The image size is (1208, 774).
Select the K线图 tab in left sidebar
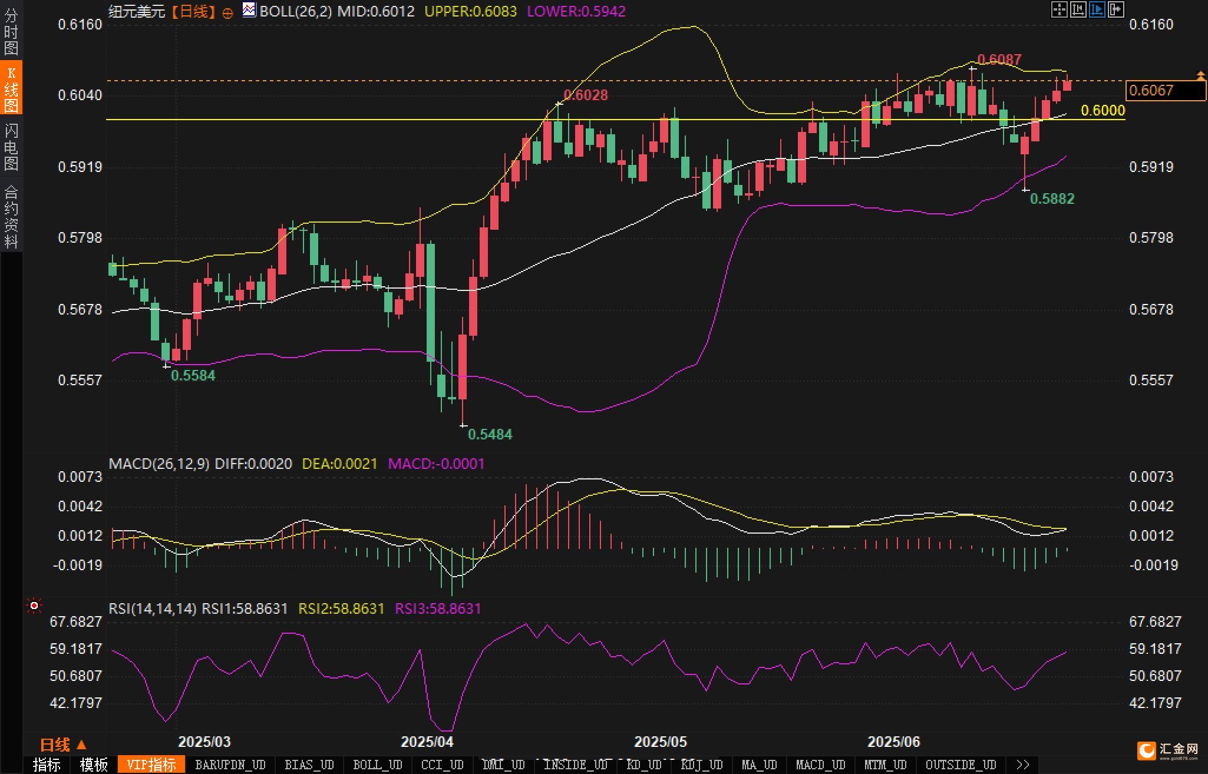tap(11, 88)
